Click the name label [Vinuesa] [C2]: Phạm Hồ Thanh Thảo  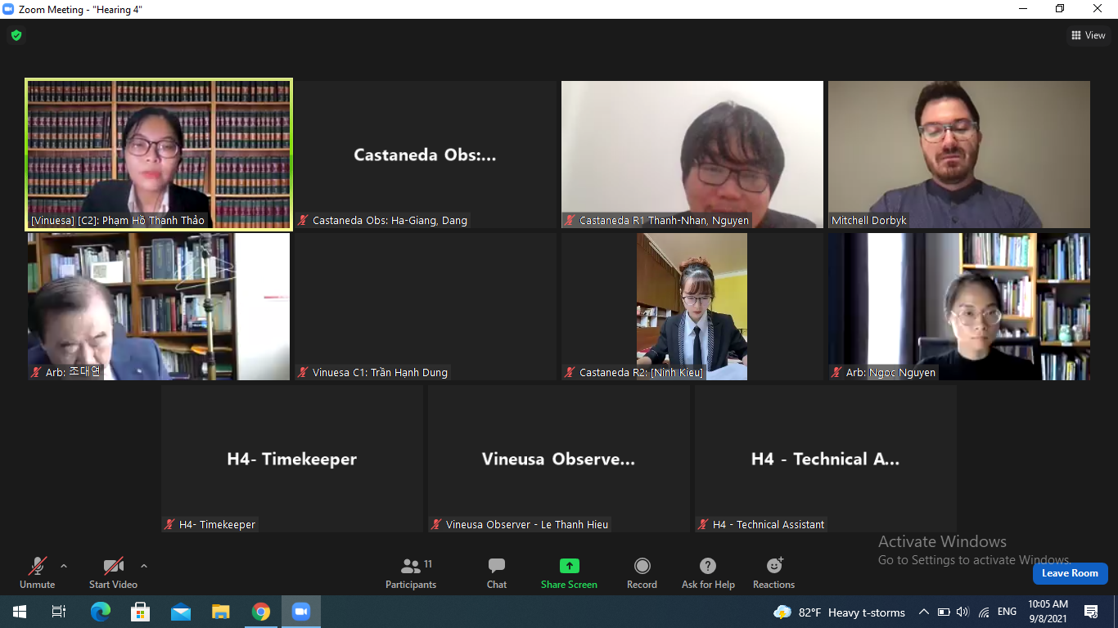click(118, 220)
